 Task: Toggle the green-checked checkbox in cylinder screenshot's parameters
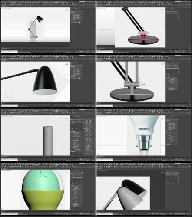pos(77,139)
